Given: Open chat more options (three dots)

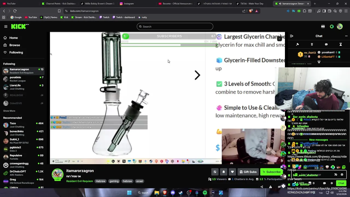Looking at the screenshot, I should [346, 36].
